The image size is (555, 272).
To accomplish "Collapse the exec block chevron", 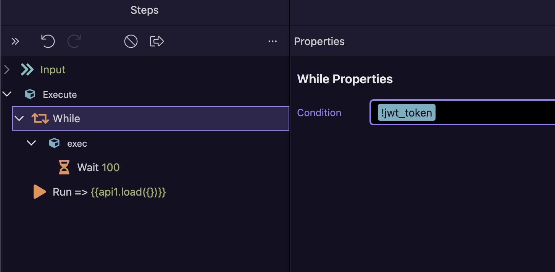I will coord(31,143).
